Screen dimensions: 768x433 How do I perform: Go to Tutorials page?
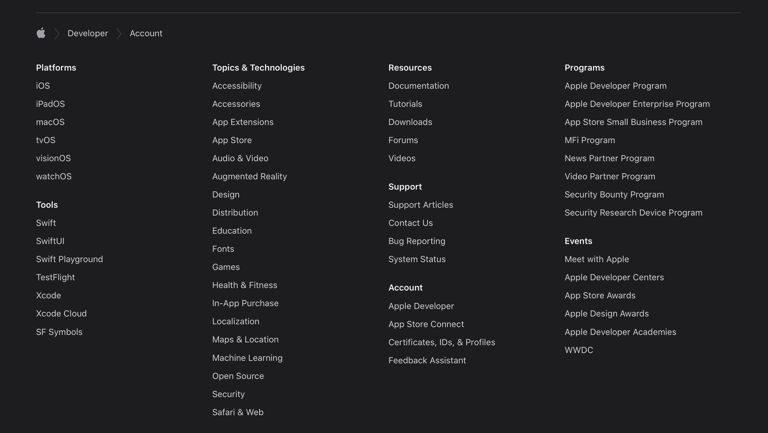coord(405,104)
